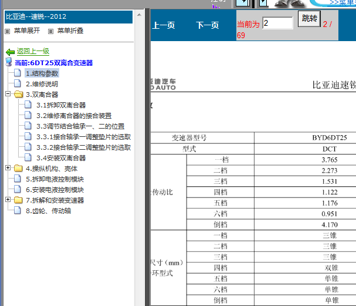Expand all menus via 菜单展开 text
The image size is (356, 306).
point(27,31)
